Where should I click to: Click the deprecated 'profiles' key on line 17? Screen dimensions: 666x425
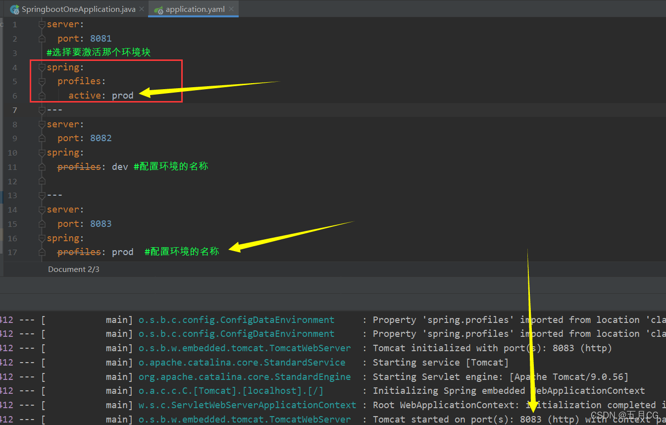(x=79, y=252)
